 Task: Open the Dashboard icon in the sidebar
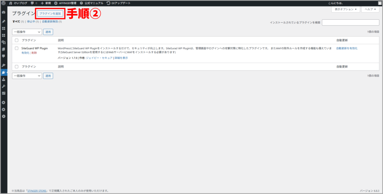click(x=4, y=12)
